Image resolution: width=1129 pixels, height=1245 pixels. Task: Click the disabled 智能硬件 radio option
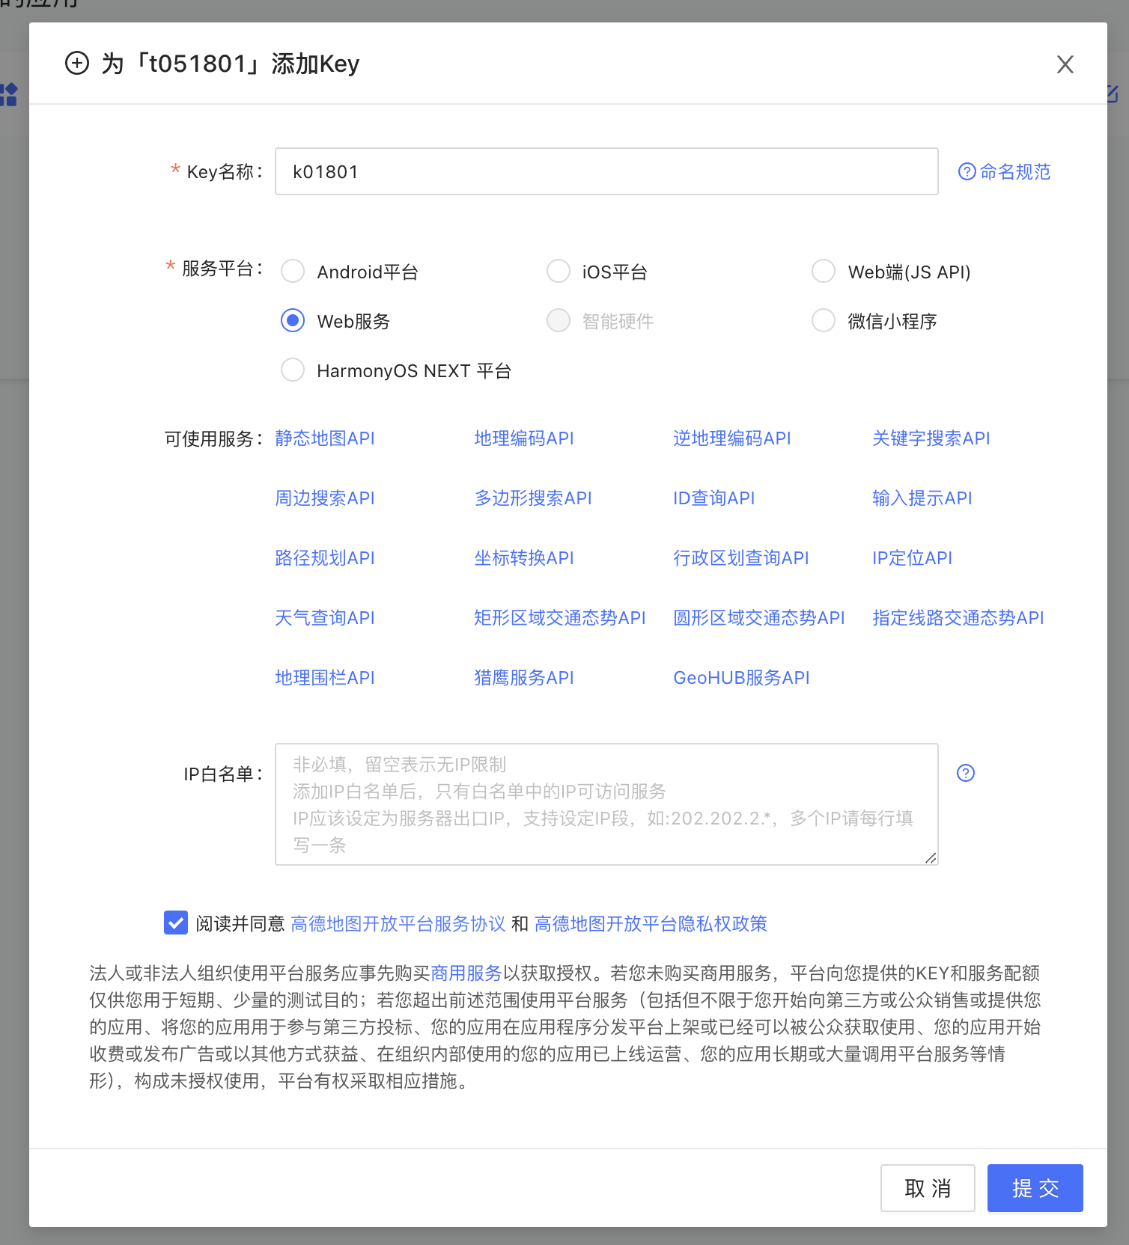point(559,320)
